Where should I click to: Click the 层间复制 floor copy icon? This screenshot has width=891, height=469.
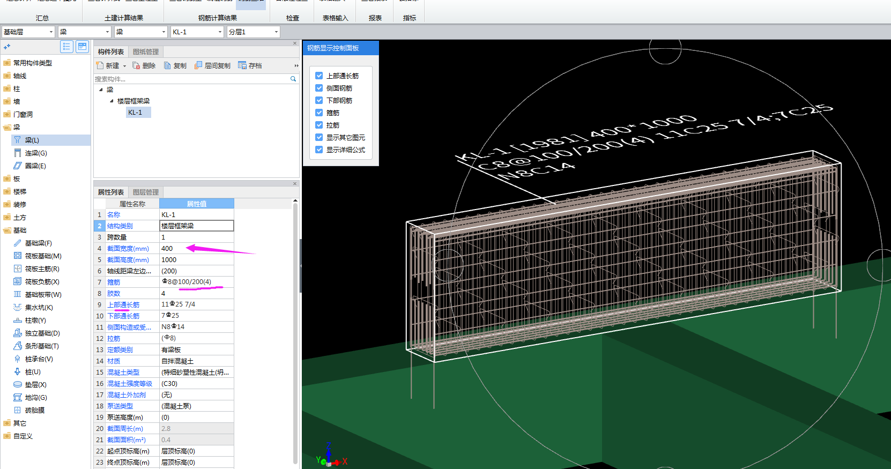coord(198,65)
